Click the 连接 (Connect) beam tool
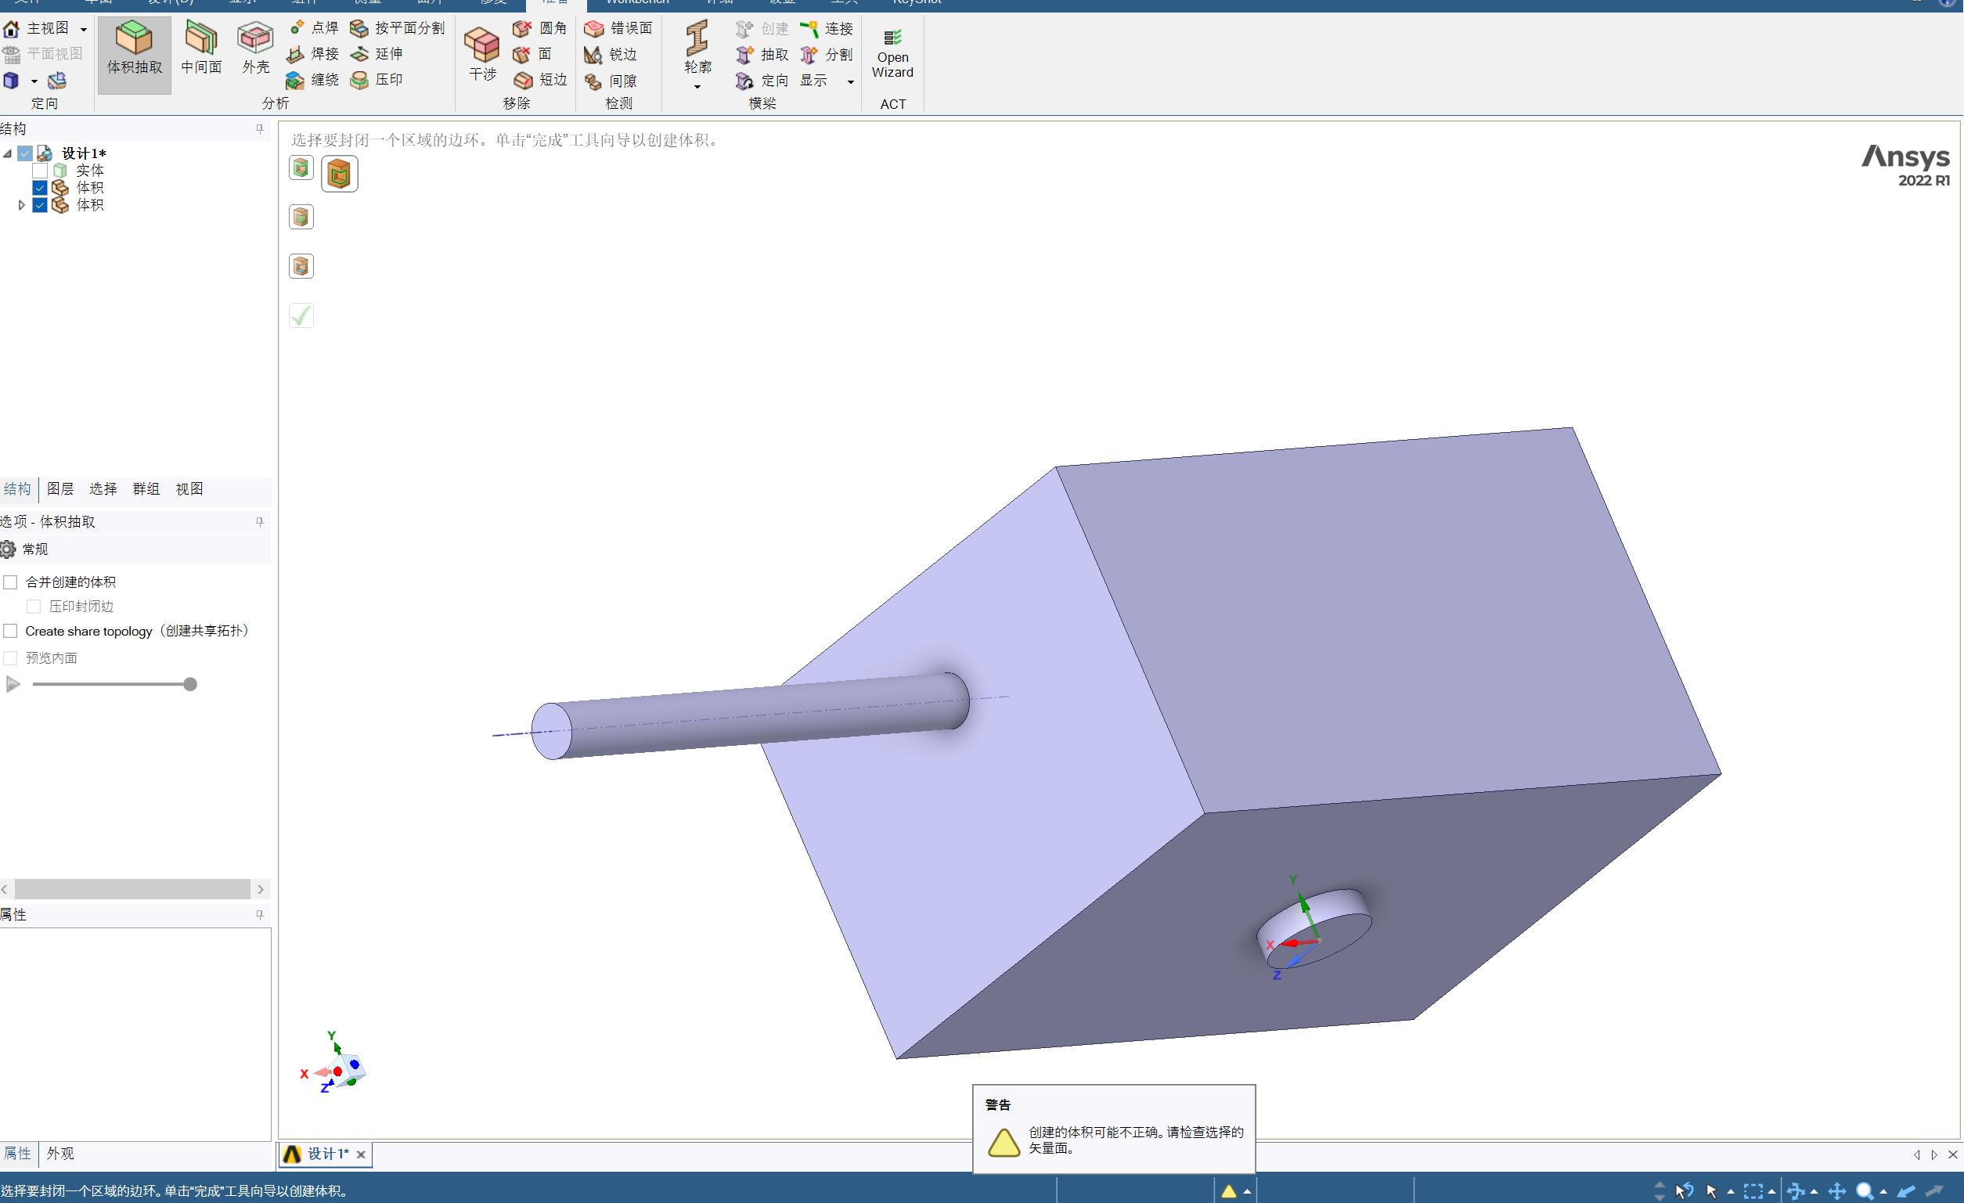Viewport: 1964px width, 1203px height. coord(827,29)
